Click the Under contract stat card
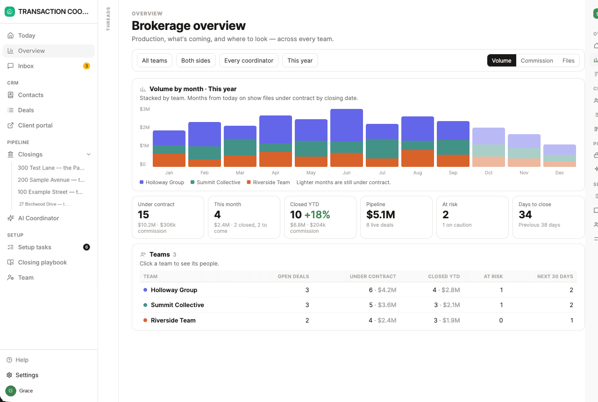Screen dimensions: 598x402 coord(168,217)
